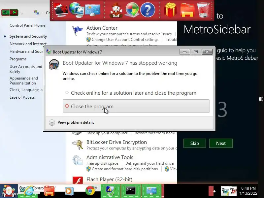
Task: Select Close the program option
Action: (x=136, y=106)
